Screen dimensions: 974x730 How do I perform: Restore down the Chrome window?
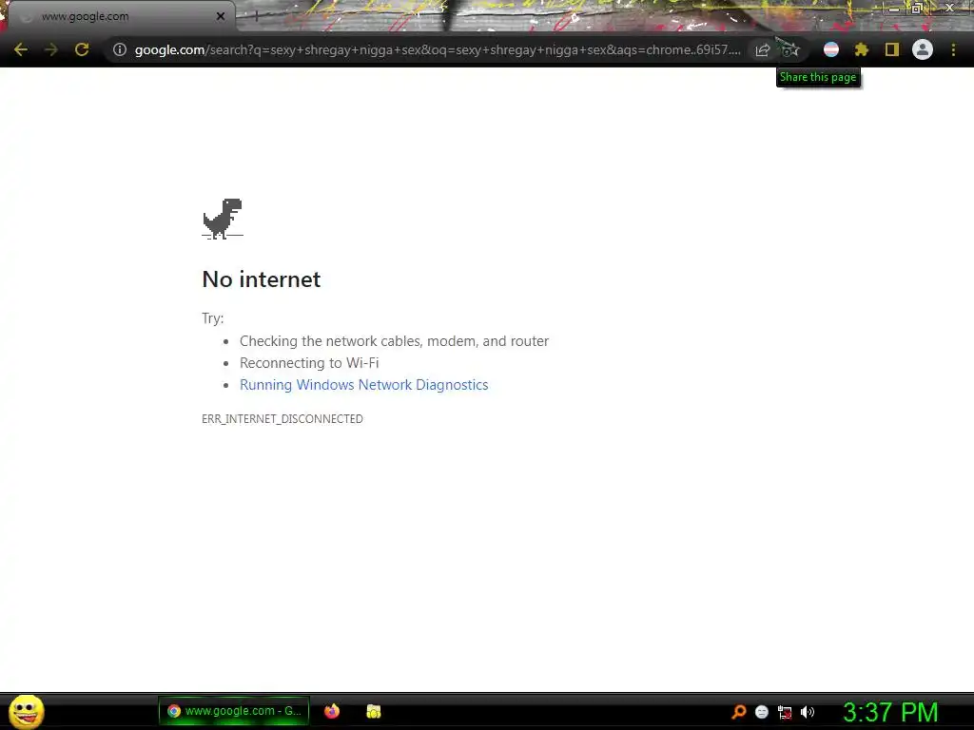[x=918, y=8]
